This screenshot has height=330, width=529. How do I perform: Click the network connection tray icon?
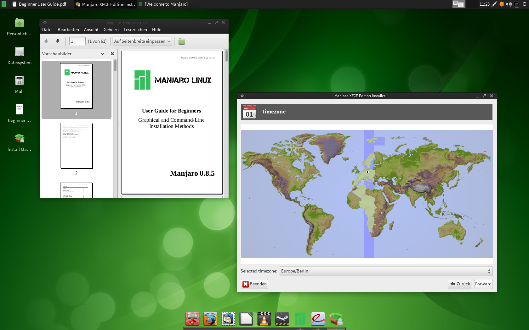tap(494, 4)
